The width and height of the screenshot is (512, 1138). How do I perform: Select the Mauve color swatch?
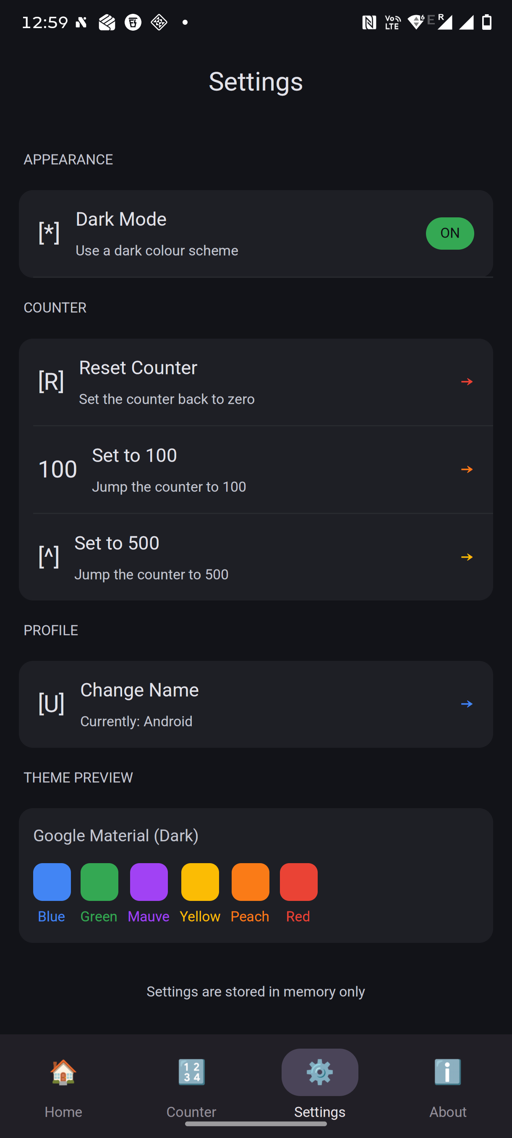pos(149,882)
